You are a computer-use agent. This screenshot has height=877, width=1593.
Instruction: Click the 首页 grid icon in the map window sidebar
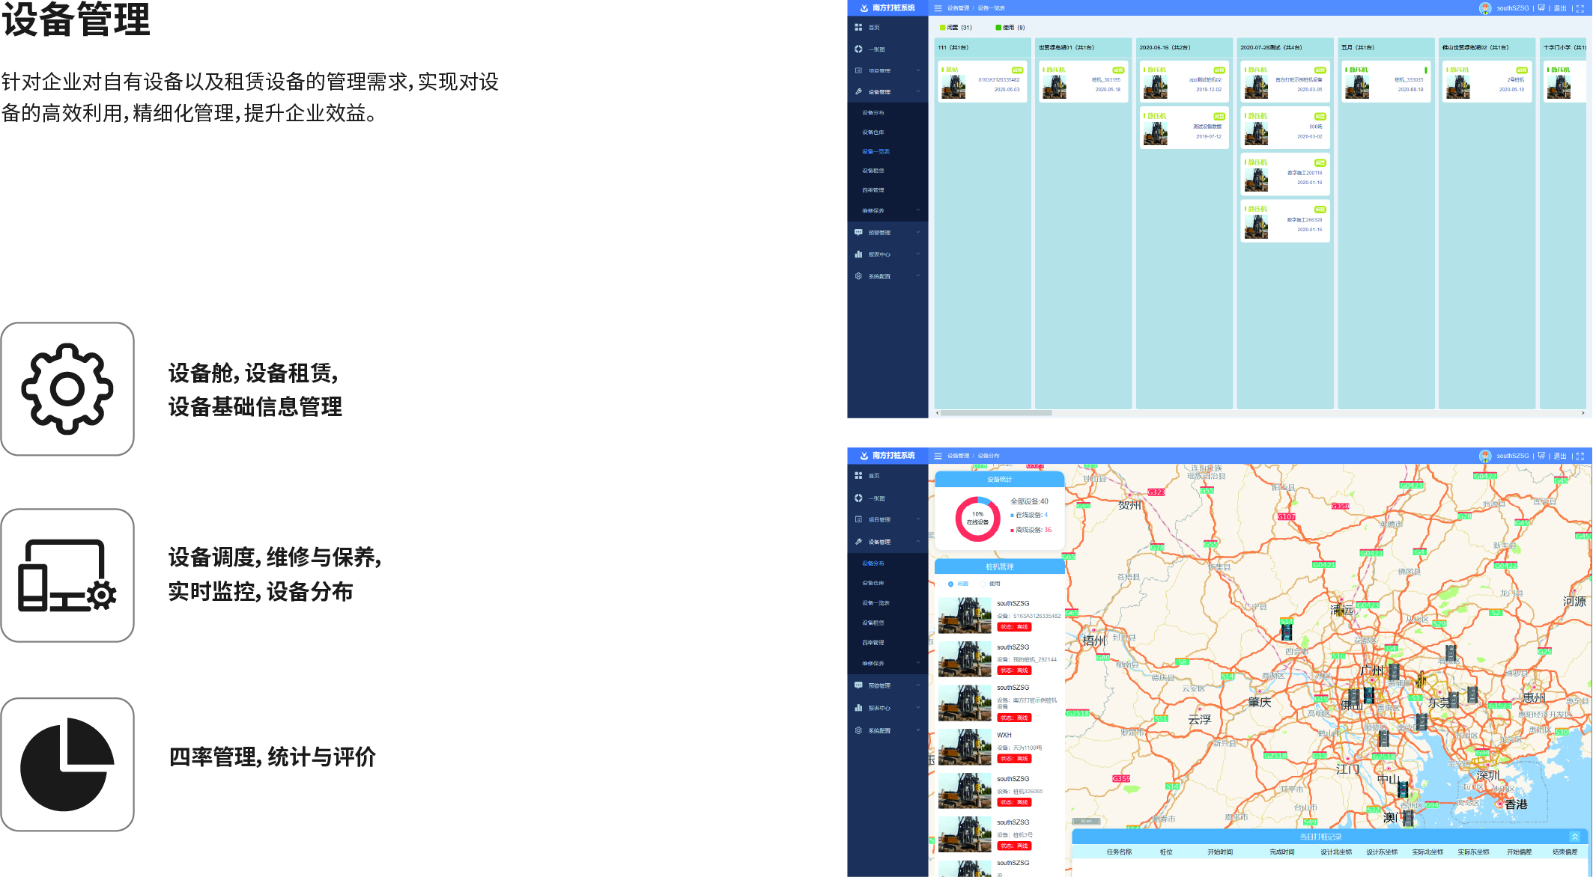pos(858,475)
